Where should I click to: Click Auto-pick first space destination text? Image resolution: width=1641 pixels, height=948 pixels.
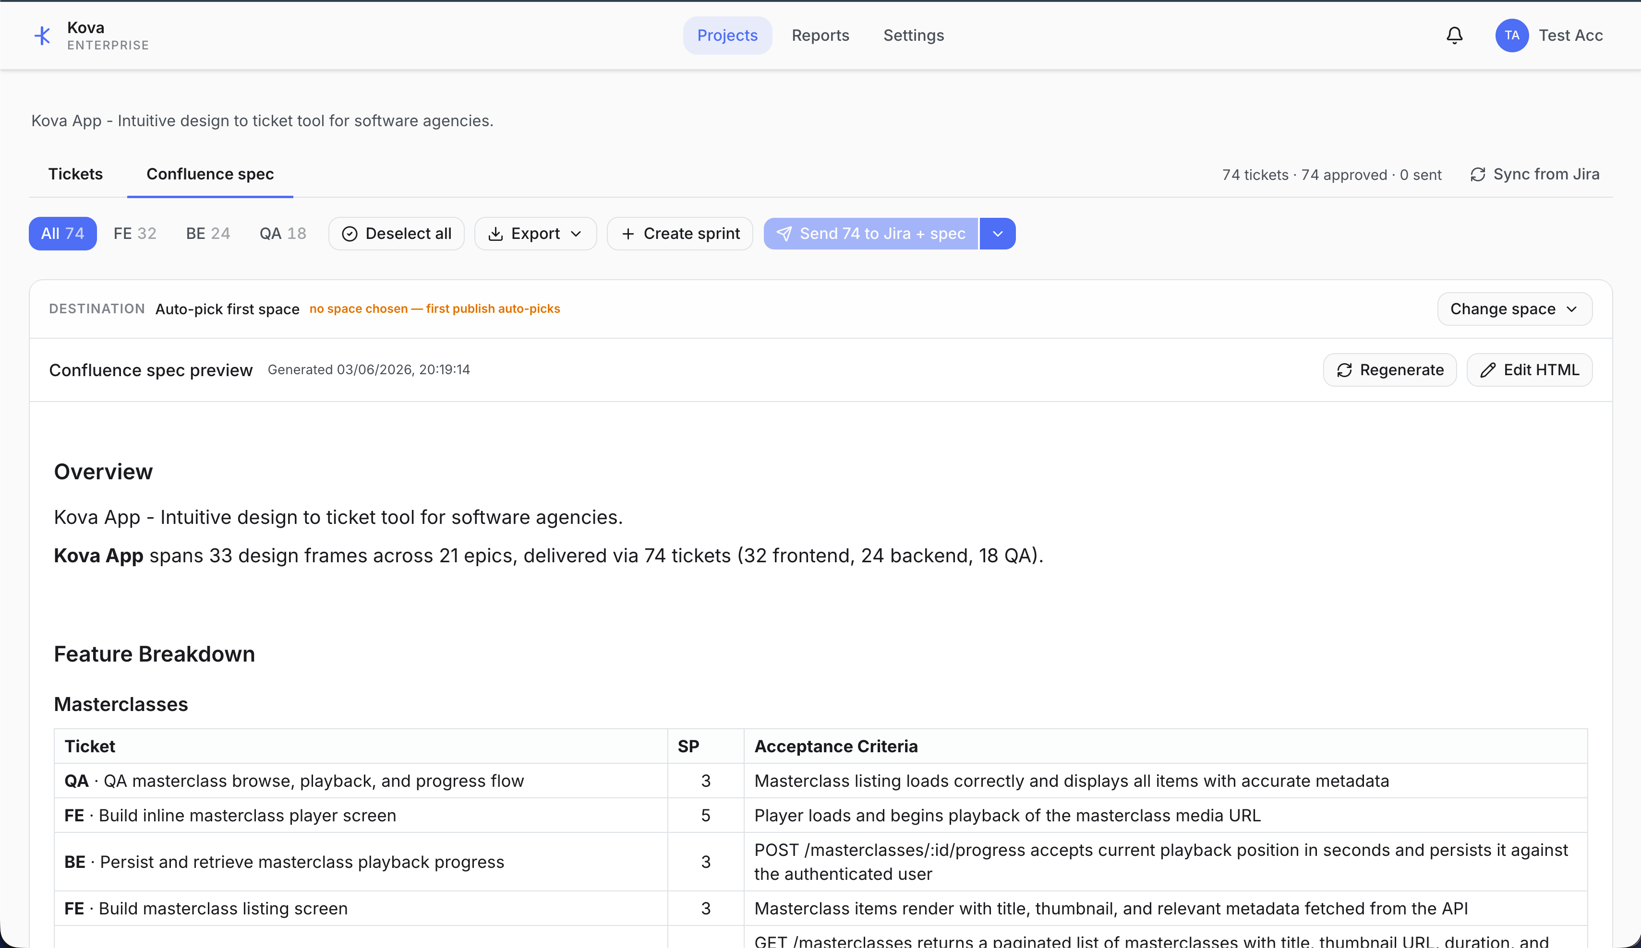(x=227, y=309)
